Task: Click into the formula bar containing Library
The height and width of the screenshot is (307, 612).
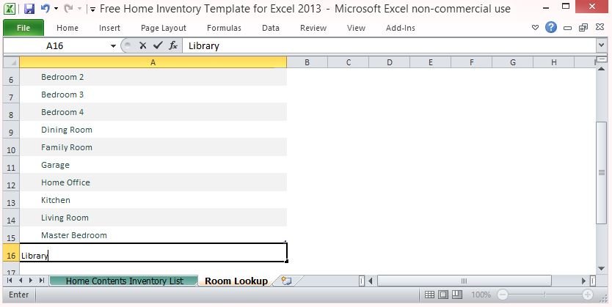Action: point(390,46)
